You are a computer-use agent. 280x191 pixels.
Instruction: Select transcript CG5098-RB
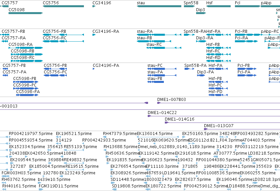point(27,54)
